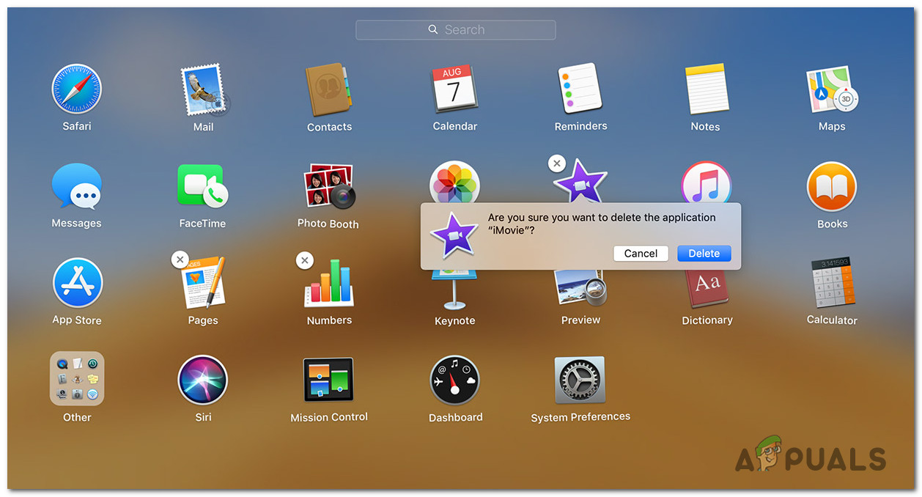922x497 pixels.
Task: Open the iTunes music app icon
Action: (x=707, y=183)
